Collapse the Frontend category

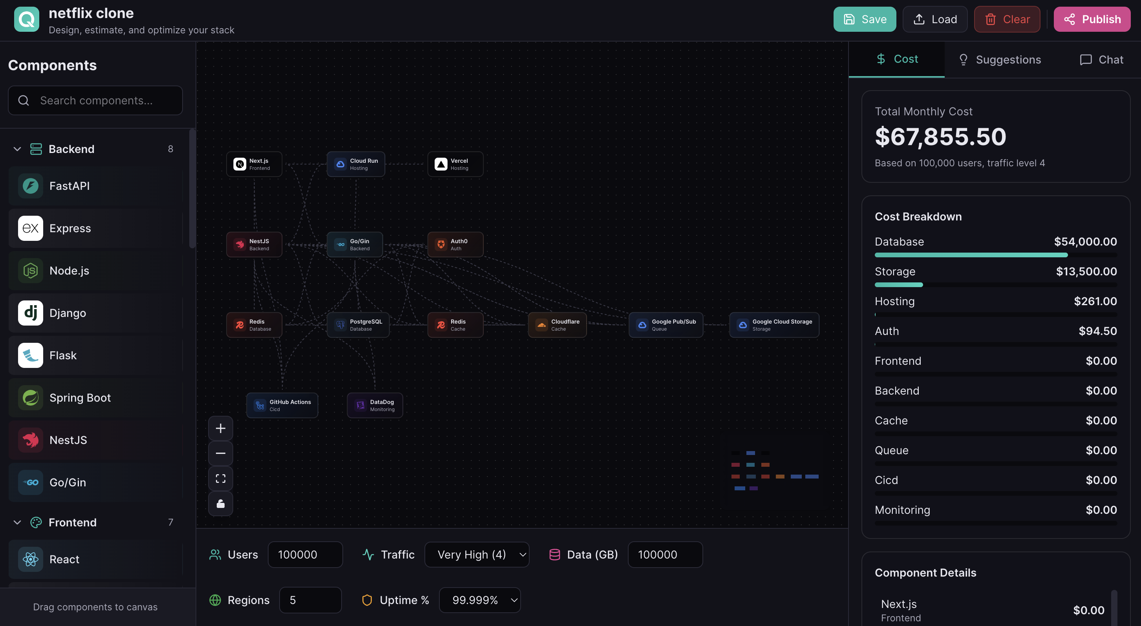[17, 522]
